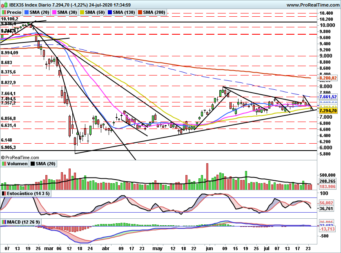Viewport: 341px width, 253px height.
Task: Open the MACD (12 26 9) label
Action: [x=21, y=222]
